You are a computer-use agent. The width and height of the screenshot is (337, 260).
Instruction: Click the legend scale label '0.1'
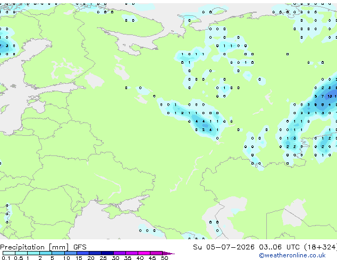pyautogui.click(x=6, y=258)
